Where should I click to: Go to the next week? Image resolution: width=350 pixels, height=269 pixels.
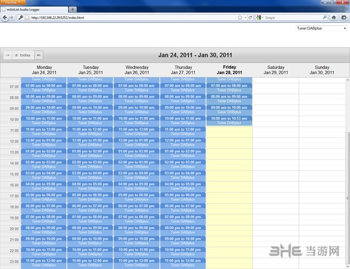[x=39, y=55]
